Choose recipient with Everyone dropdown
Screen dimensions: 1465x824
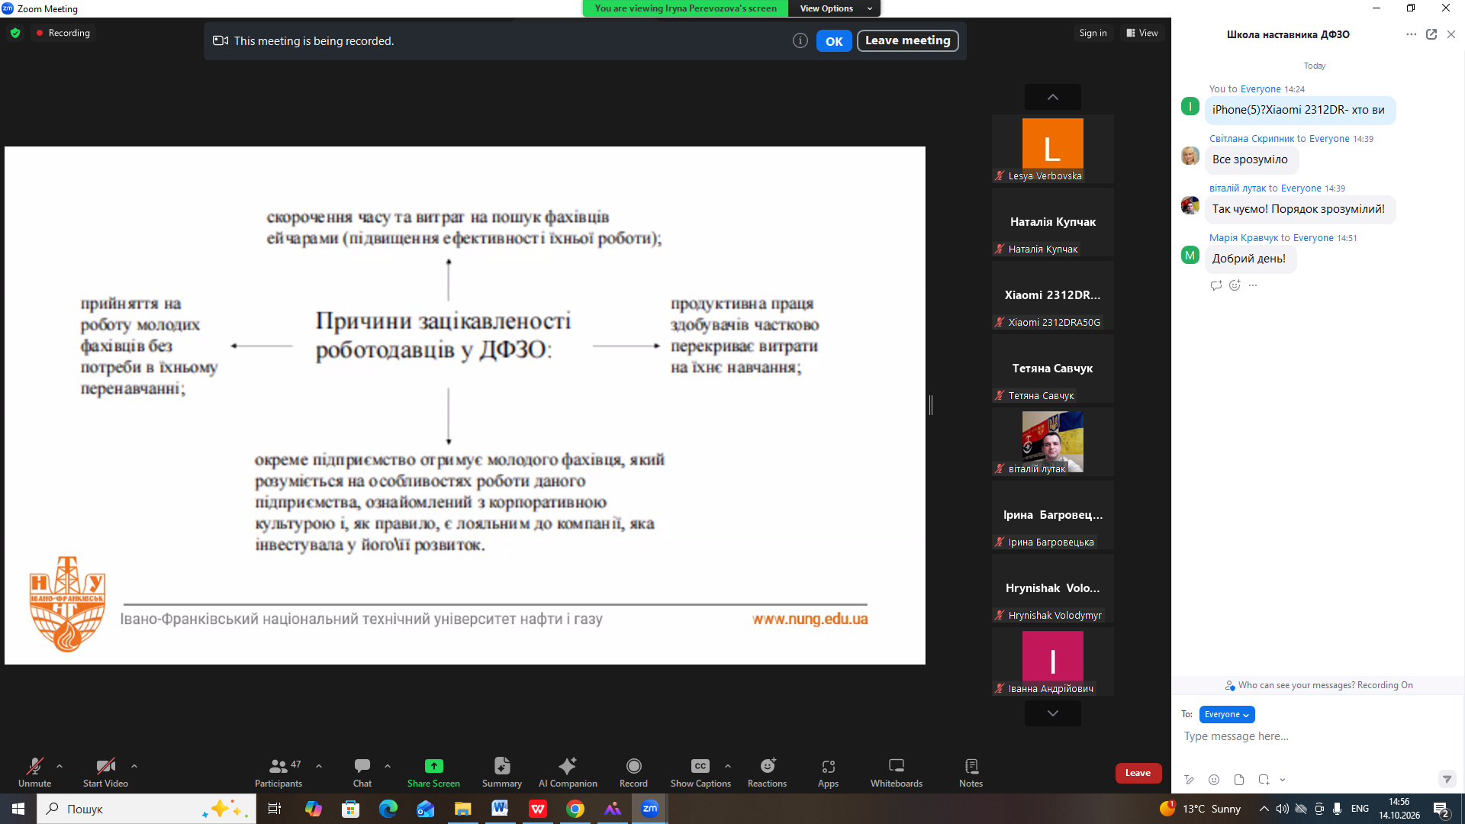coord(1226,714)
